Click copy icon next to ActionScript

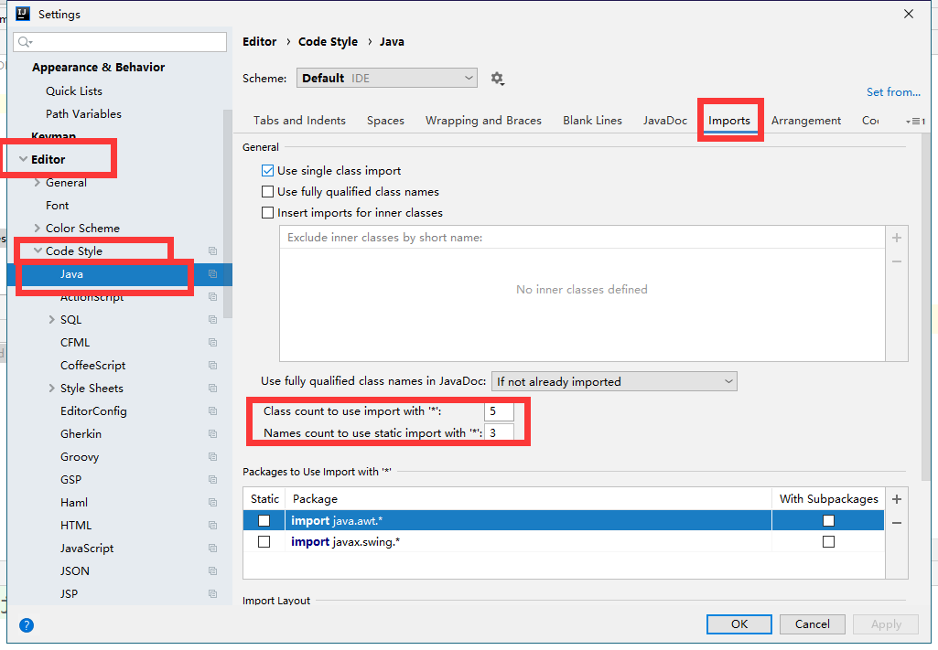pos(212,296)
